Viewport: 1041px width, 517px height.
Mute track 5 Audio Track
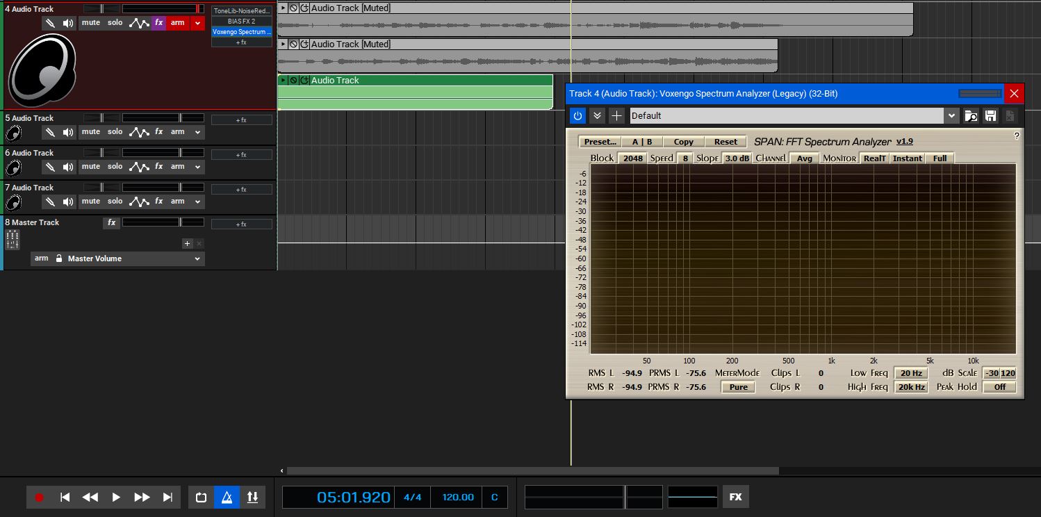tap(90, 132)
